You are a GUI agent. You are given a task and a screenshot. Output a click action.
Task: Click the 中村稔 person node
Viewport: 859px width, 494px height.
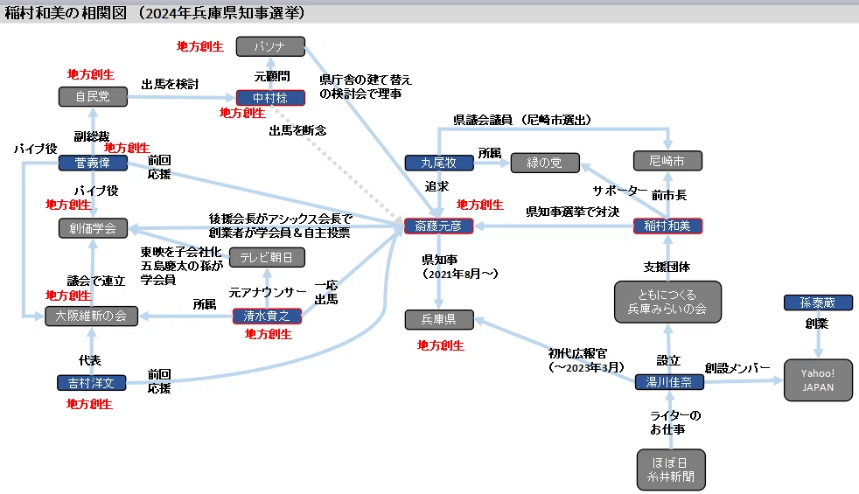click(x=270, y=97)
